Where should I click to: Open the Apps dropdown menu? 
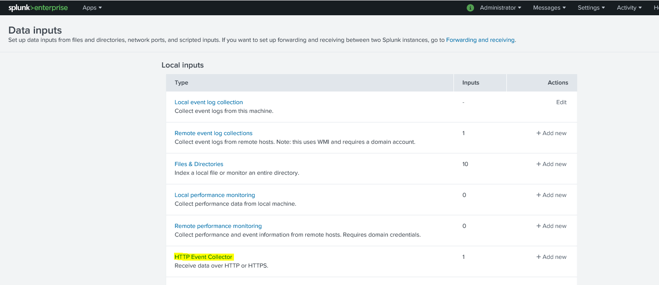(x=92, y=8)
